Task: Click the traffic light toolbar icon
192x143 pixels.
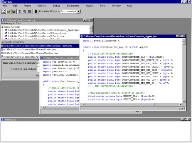Action: pyautogui.click(x=36, y=12)
